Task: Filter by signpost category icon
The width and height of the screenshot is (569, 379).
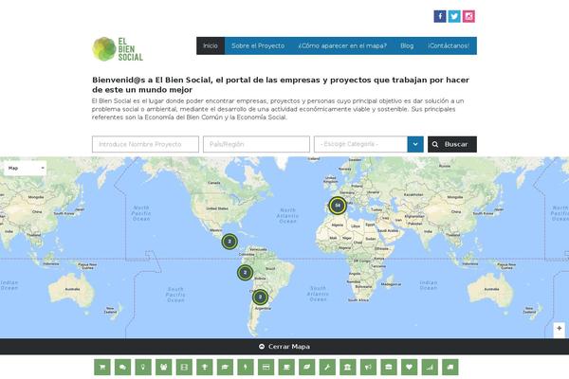Action: 205,367
